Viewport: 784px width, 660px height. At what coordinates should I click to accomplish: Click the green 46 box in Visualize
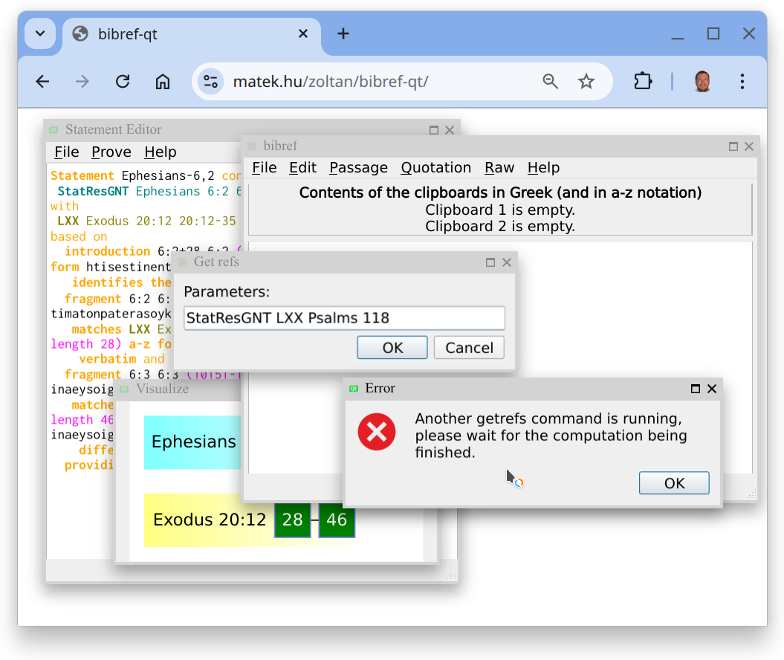[x=337, y=520]
